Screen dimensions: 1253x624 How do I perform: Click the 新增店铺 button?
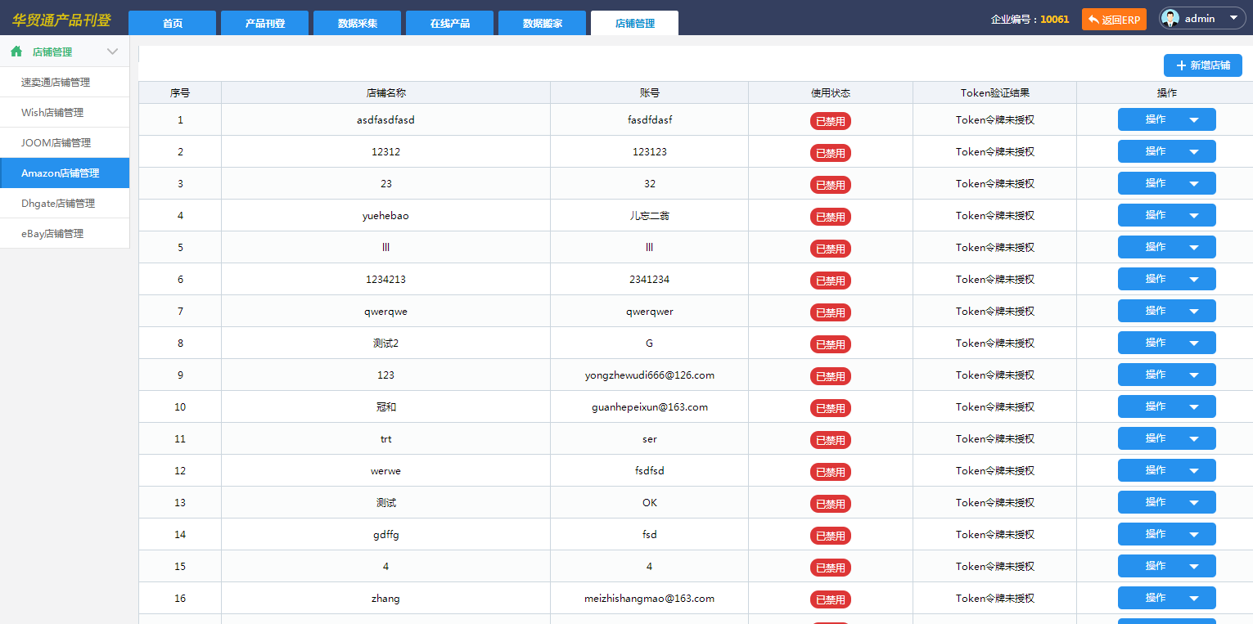1203,65
